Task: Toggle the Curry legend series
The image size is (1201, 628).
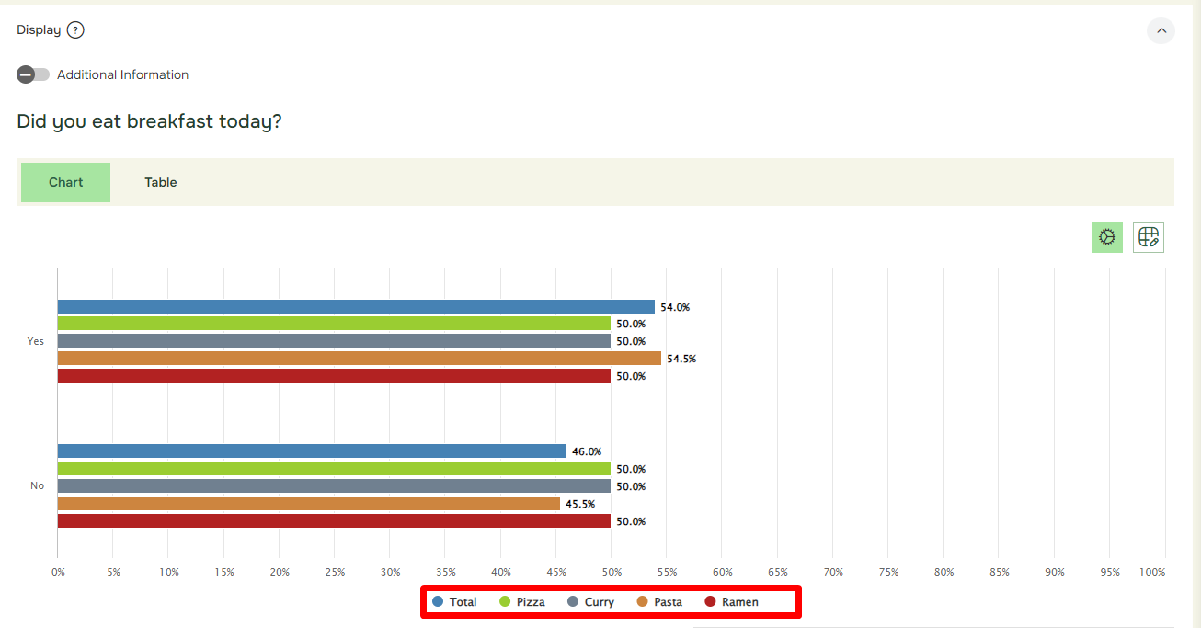Action: 590,602
